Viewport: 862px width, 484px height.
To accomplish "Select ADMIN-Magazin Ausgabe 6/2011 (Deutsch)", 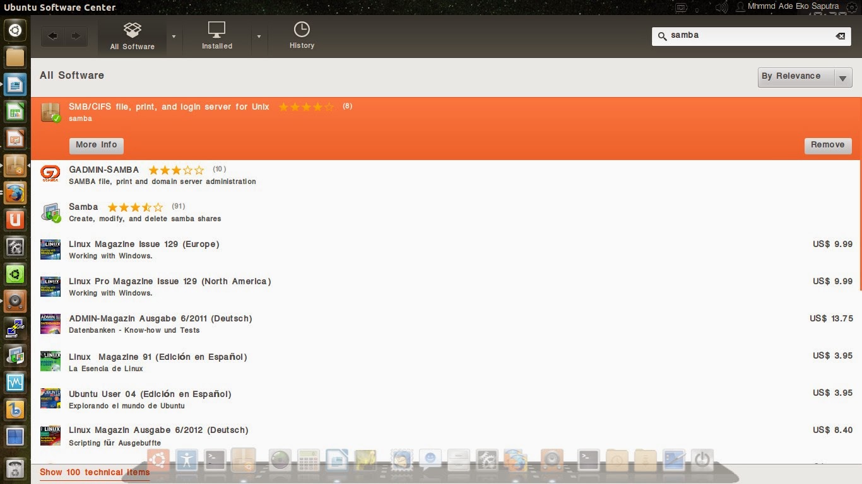I will point(446,324).
